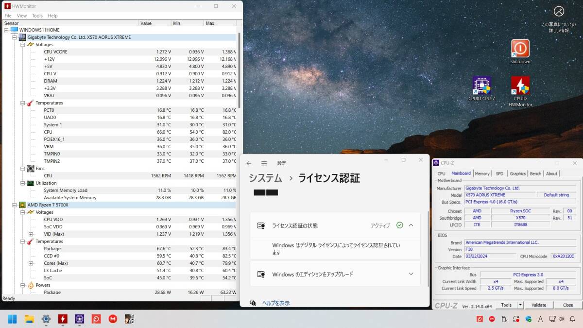This screenshot has width=583, height=328.
Task: Select the L3 Cache temperature row
Action: [120, 270]
